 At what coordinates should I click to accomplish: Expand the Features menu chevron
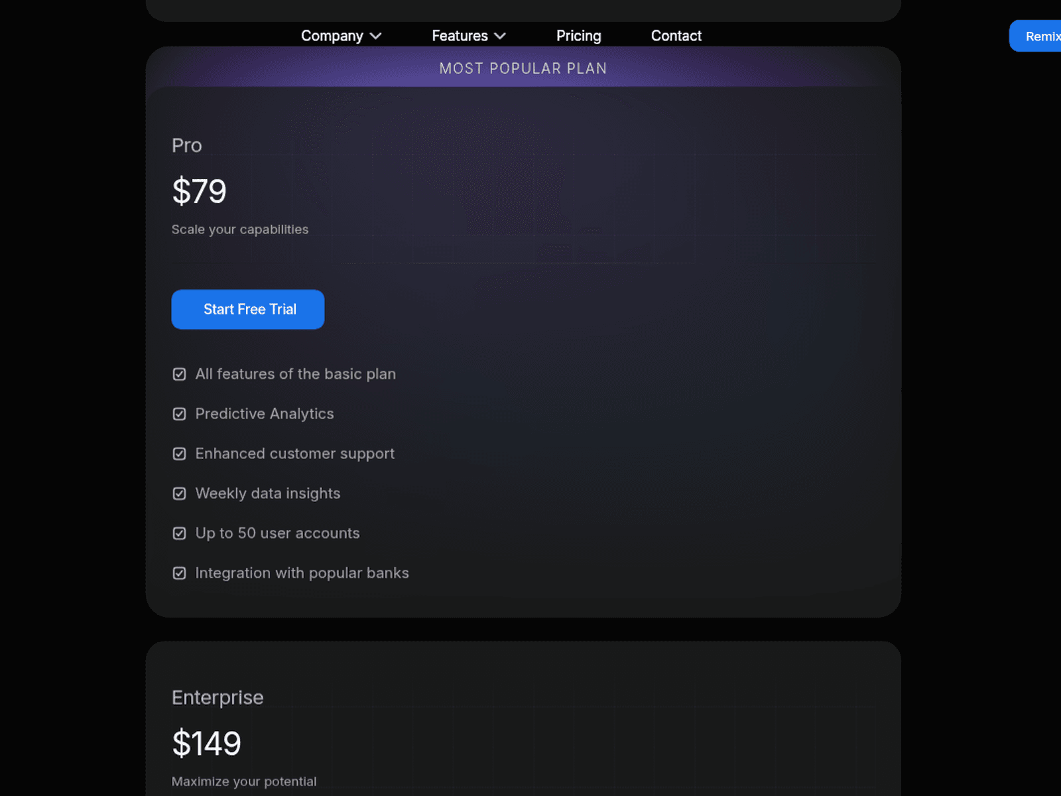500,36
